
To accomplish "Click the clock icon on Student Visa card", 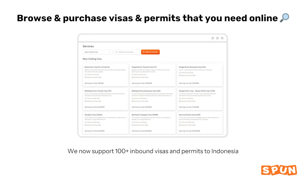I will [x=85, y=122].
